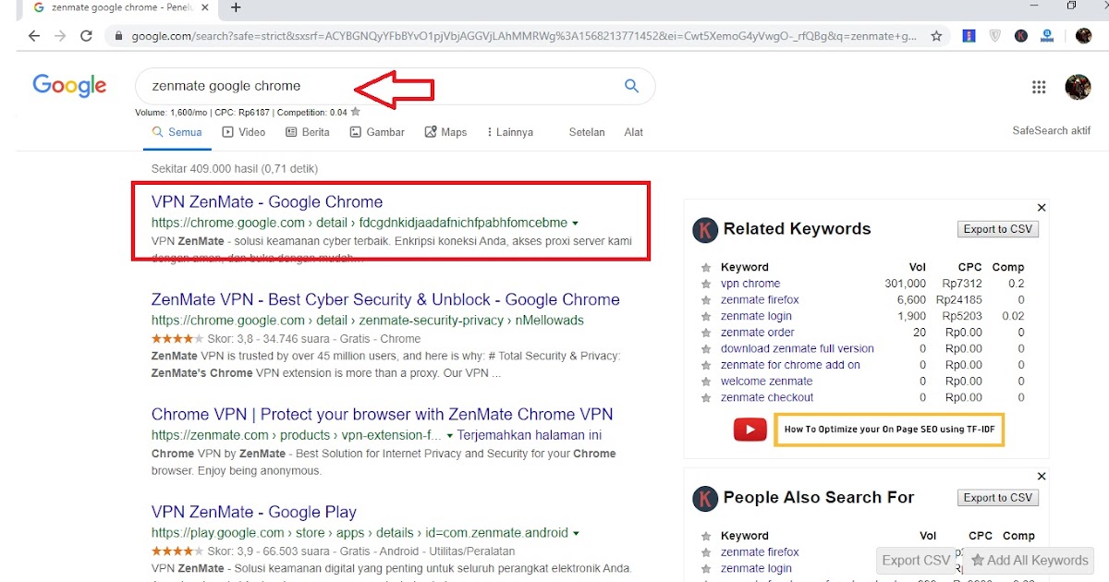Open dropdown arrow beside play.google.com URL
Screen dimensions: 1109x582
pos(576,534)
